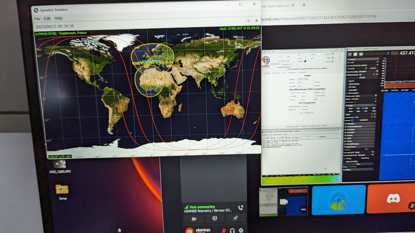The image size is (415, 233).
Task: Close the Gpredict module with X icon
Action: pos(257,21)
